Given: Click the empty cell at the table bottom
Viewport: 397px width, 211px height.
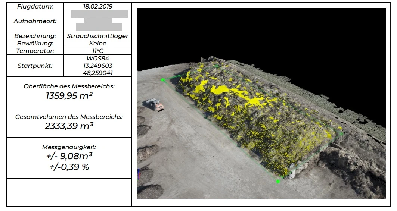Looking at the screenshot, I should [69, 192].
